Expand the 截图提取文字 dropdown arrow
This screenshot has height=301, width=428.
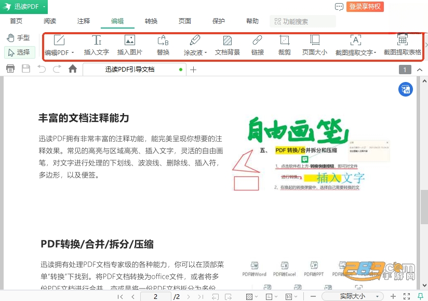point(375,52)
